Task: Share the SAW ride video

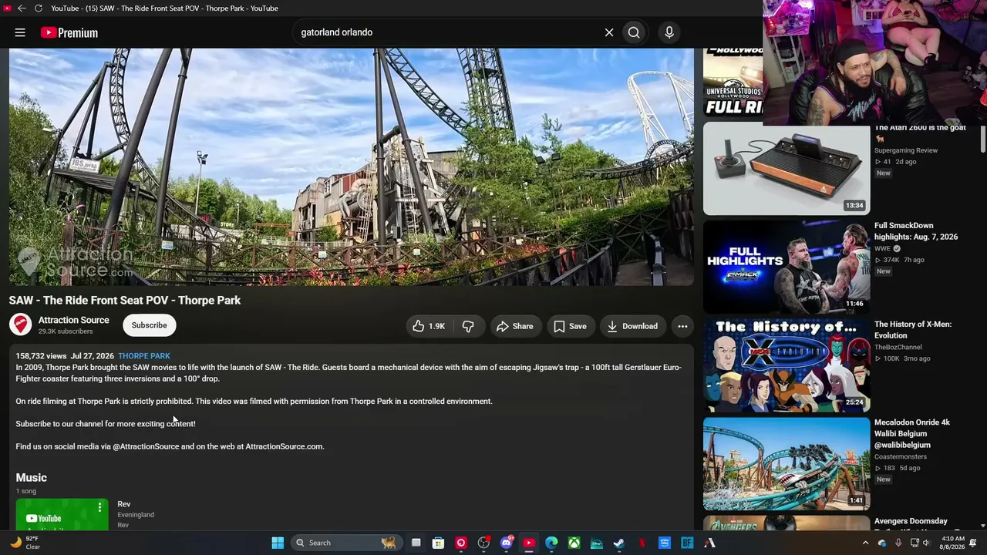Action: click(x=515, y=326)
